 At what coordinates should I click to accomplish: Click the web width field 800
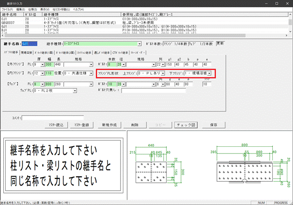pos(49,84)
